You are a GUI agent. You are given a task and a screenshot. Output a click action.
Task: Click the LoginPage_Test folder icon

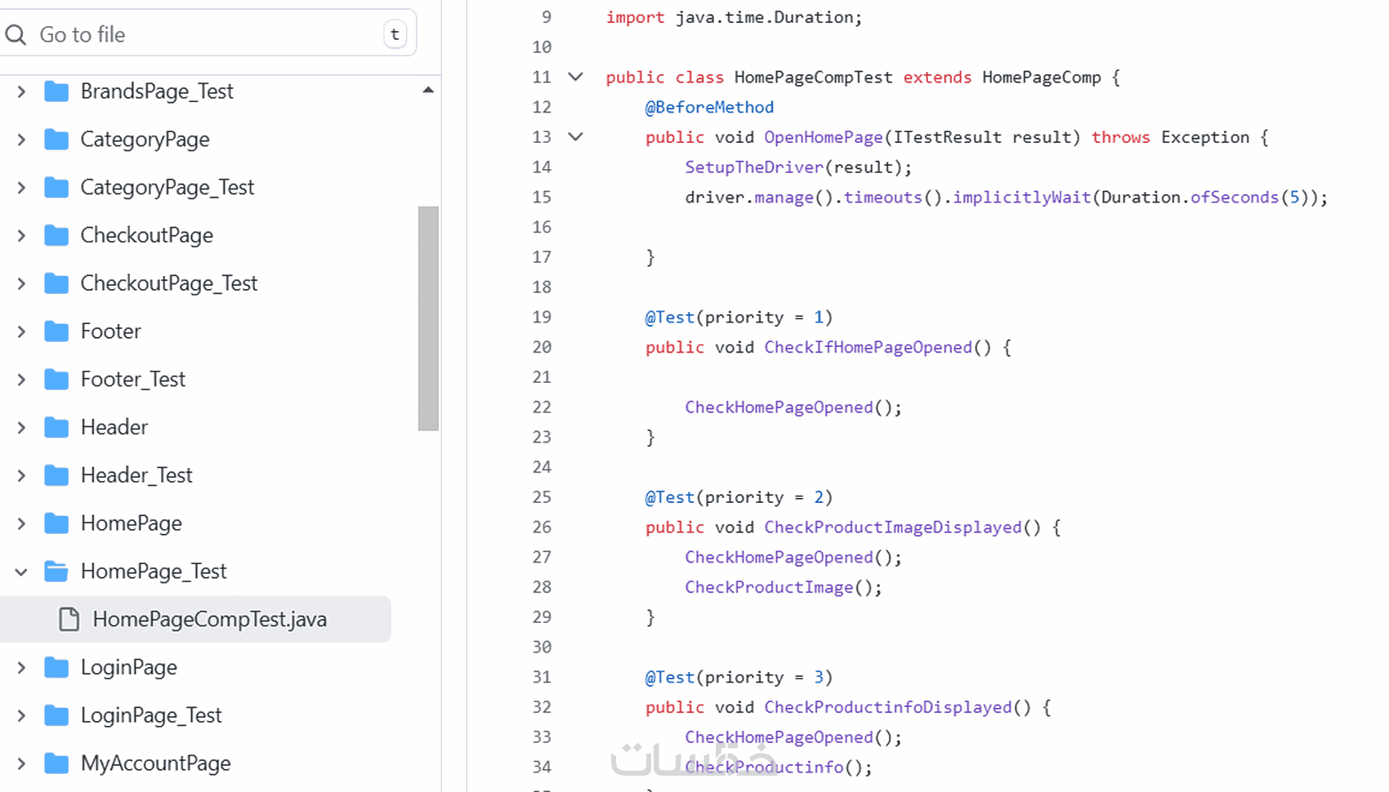click(56, 716)
